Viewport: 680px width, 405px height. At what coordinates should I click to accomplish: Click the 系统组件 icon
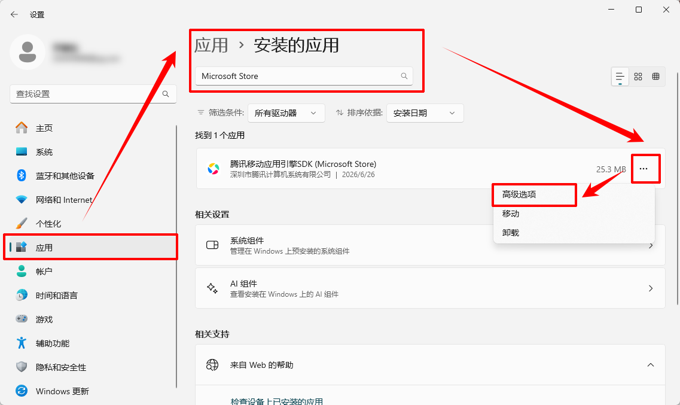212,245
